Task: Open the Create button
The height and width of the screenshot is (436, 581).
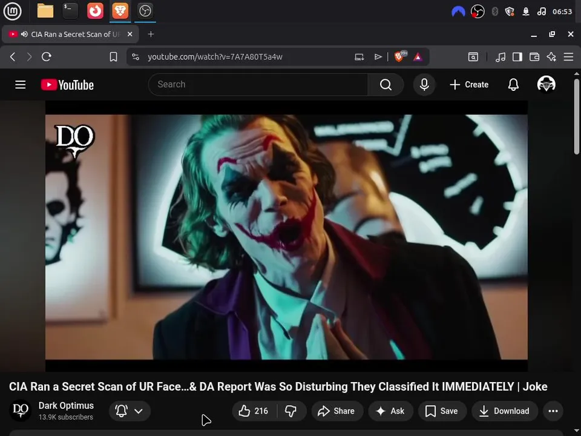Action: pos(469,85)
